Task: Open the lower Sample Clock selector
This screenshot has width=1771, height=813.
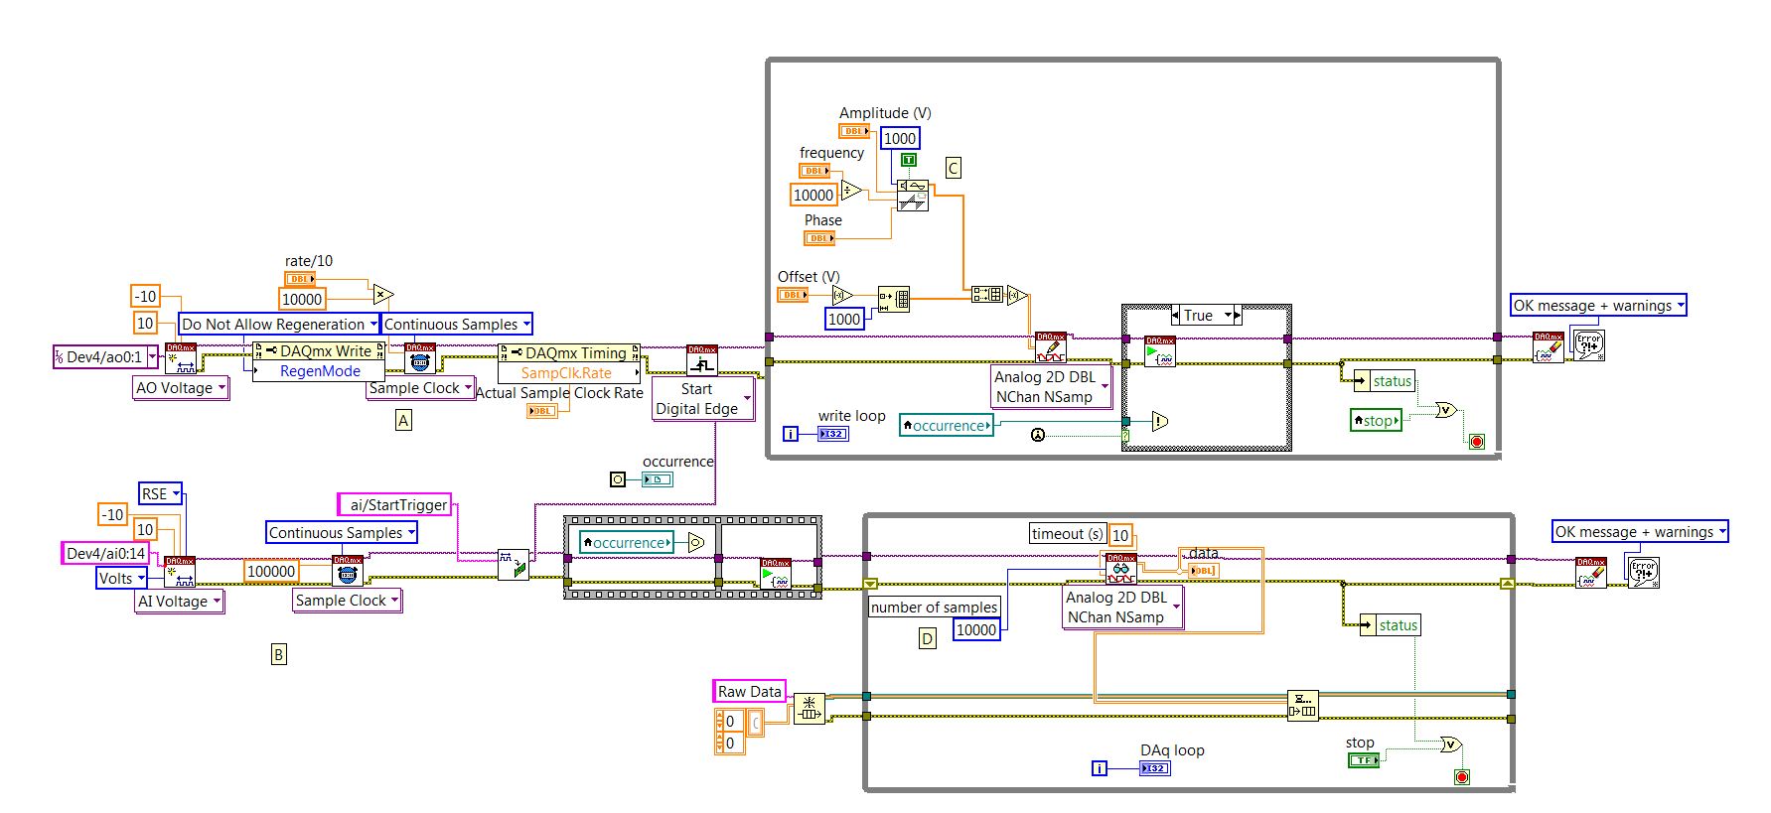Action: point(348,601)
